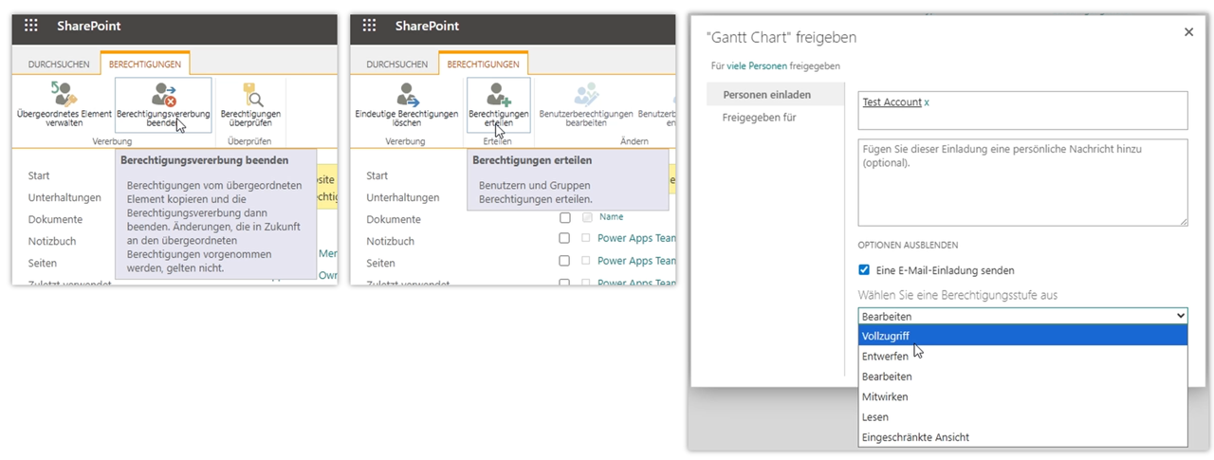Check the first Power Apps Team row checkbox
1214x460 pixels.
(x=564, y=238)
